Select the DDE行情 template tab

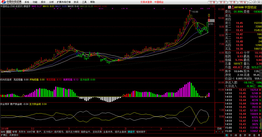(31, 132)
